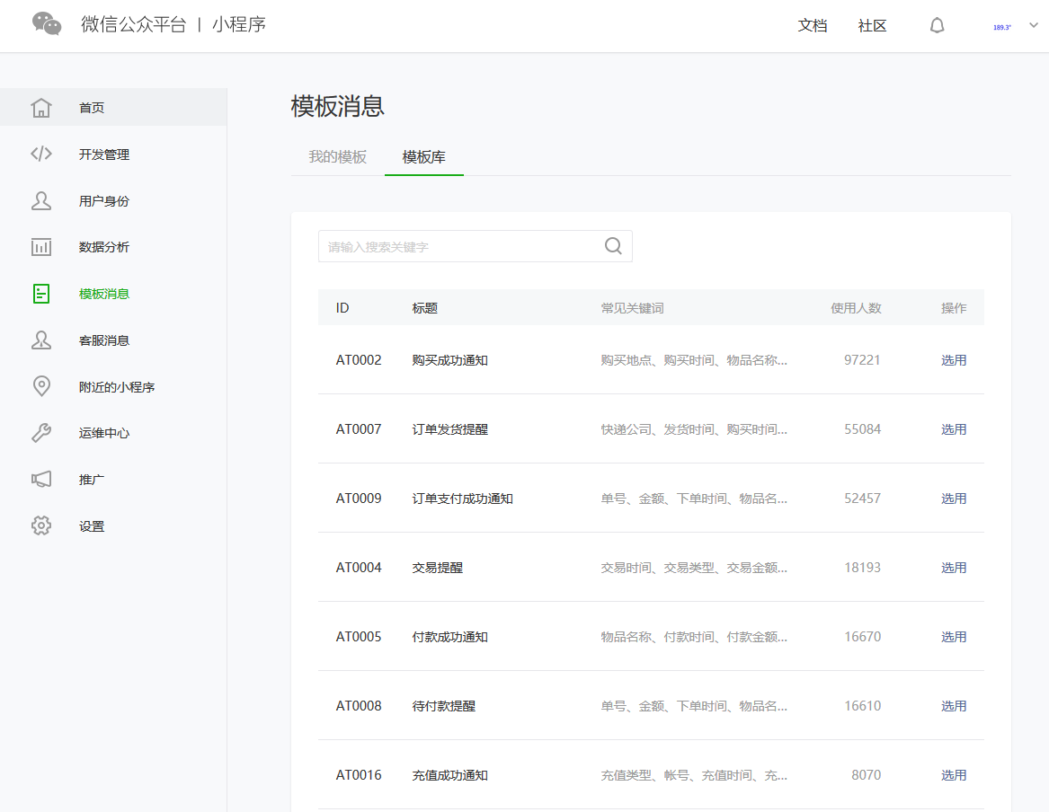Viewport: 1049px width, 812px height.
Task: Click the home icon in sidebar
Action: click(x=41, y=108)
